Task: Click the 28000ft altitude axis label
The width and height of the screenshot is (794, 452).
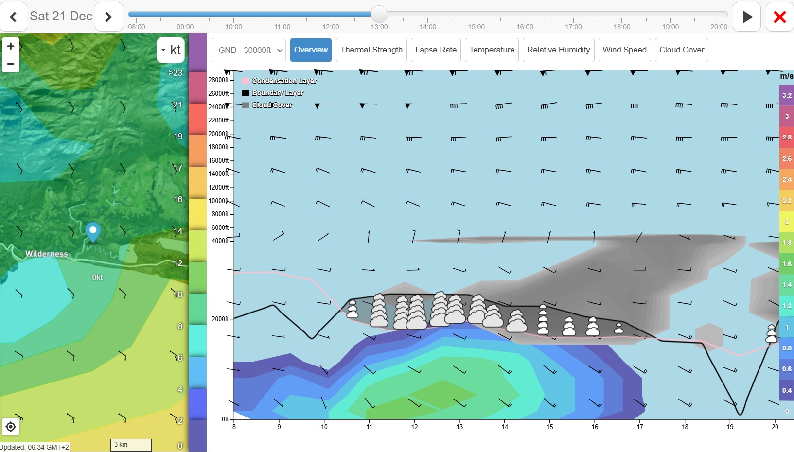Action: pyautogui.click(x=218, y=80)
